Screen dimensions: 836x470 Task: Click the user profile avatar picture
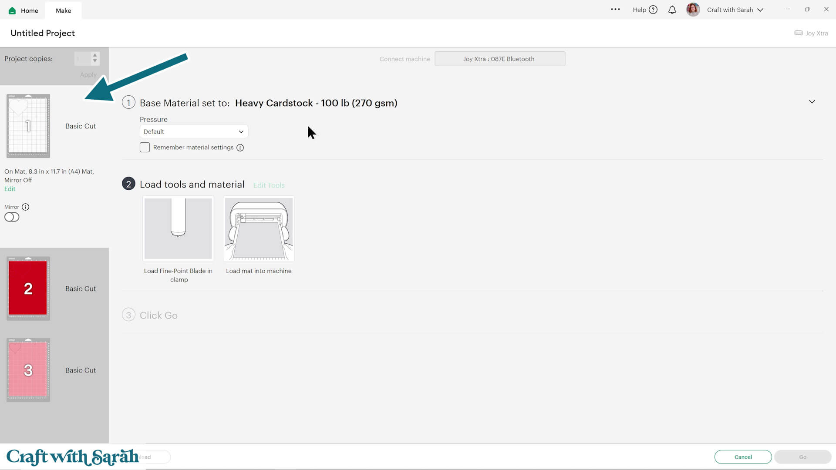pyautogui.click(x=693, y=10)
